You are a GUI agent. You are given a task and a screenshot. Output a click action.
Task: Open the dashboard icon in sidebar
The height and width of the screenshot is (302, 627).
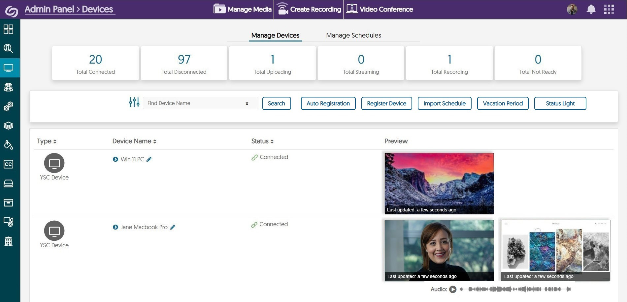[9, 29]
